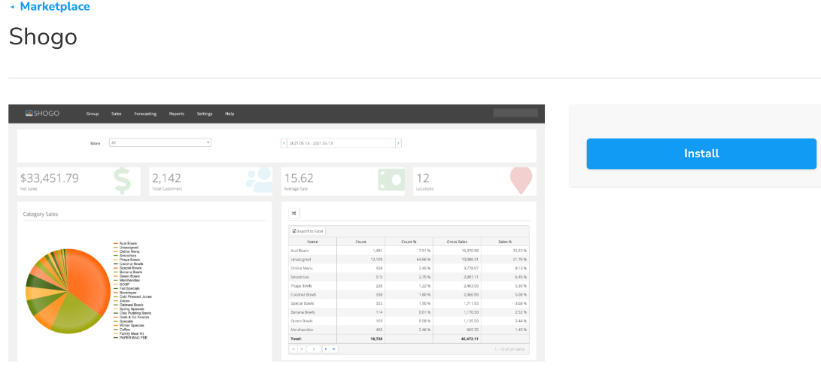
Task: Open the Store dropdown set to All
Action: pos(160,142)
